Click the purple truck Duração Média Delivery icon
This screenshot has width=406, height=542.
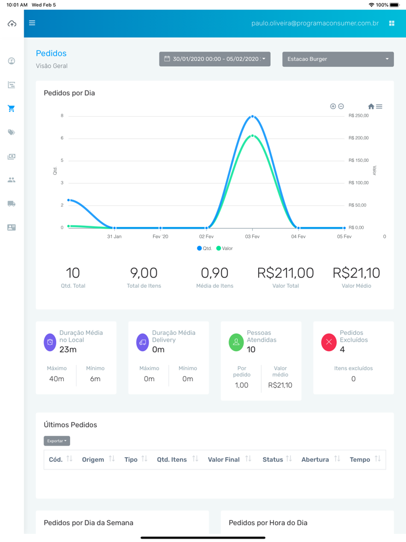pos(143,342)
